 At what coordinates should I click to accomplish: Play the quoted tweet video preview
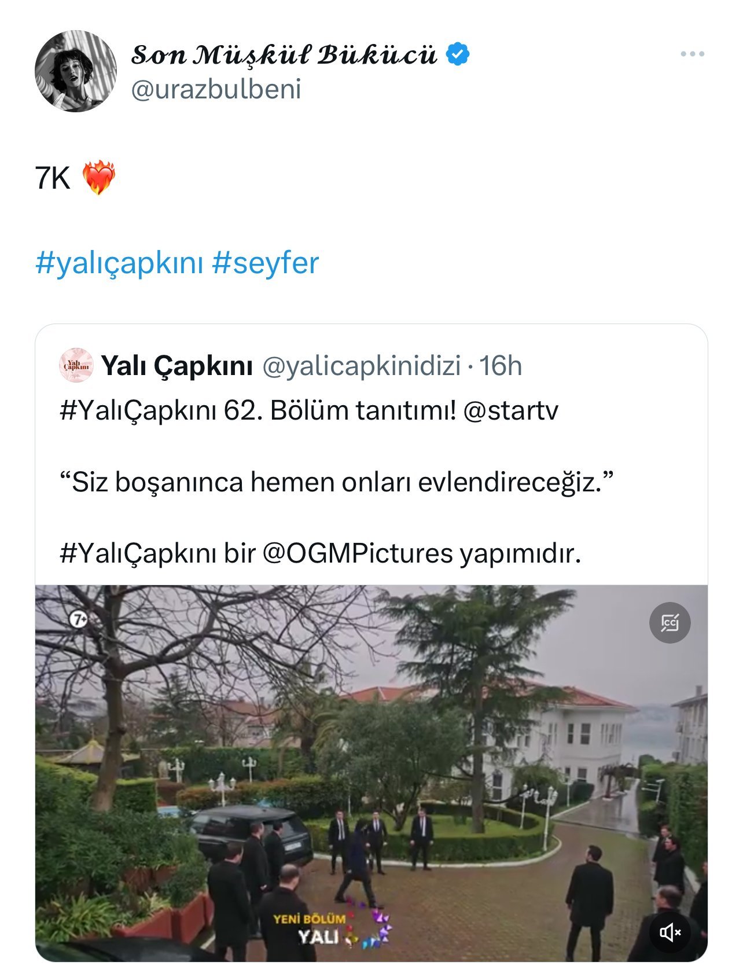(371, 773)
